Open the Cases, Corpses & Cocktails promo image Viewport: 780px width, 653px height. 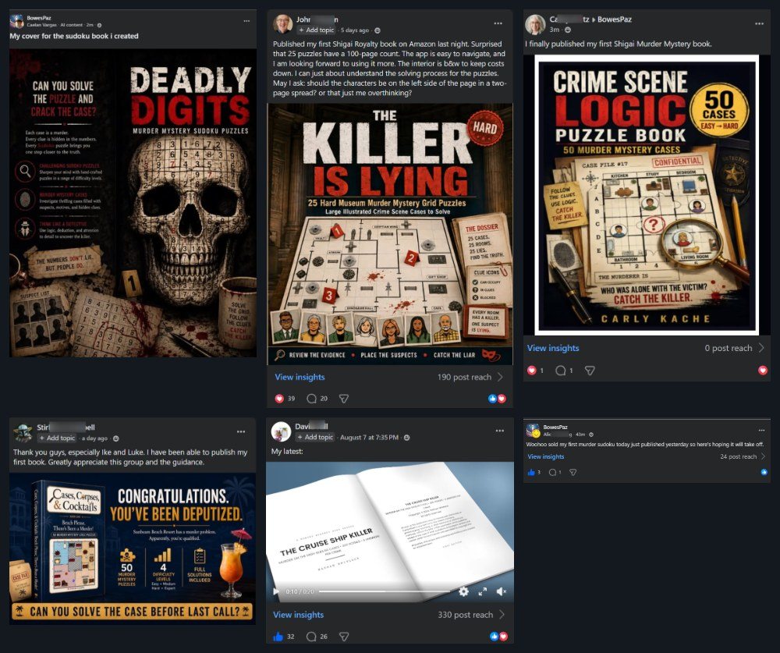pyautogui.click(x=133, y=548)
